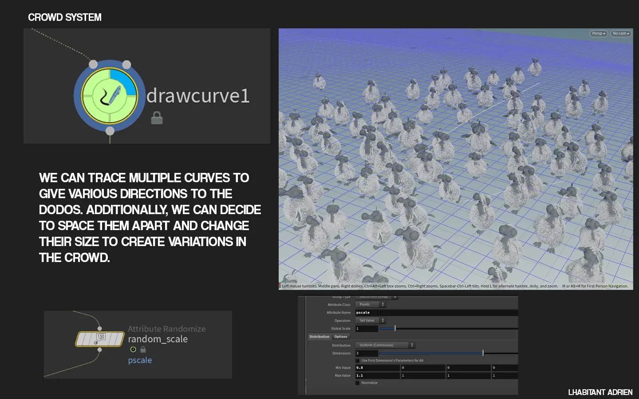Open the No cam camera dropdown
The height and width of the screenshot is (399, 639).
621,34
